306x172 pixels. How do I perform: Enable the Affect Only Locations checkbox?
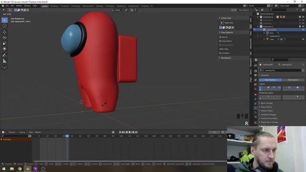coord(220,53)
